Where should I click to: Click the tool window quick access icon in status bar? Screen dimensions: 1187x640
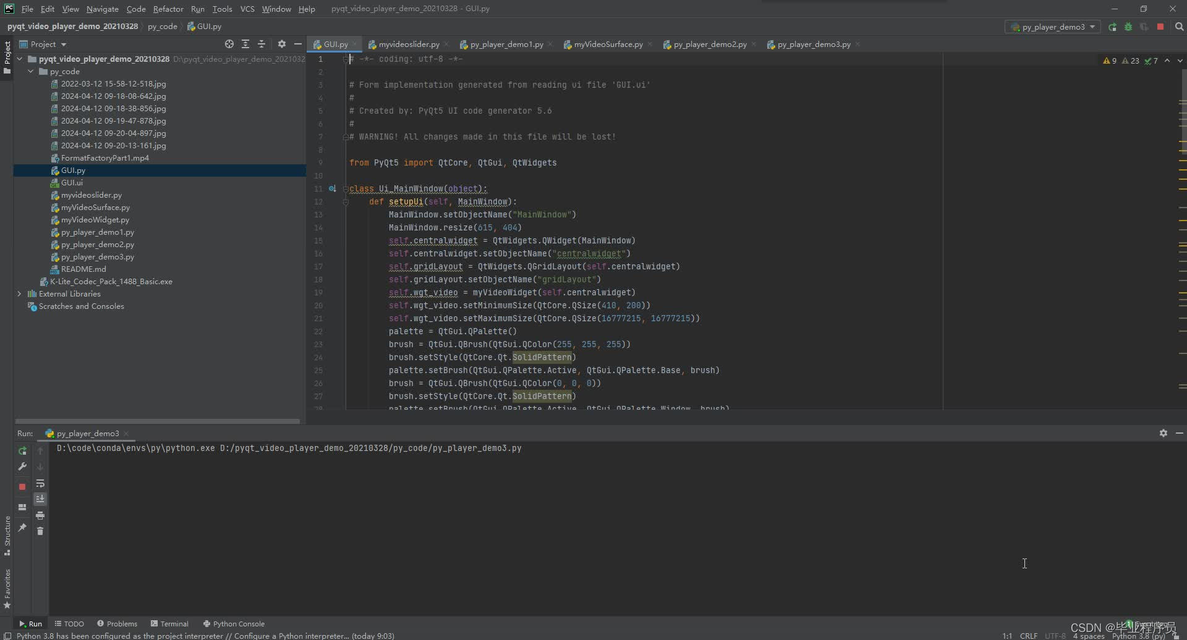[x=6, y=636]
